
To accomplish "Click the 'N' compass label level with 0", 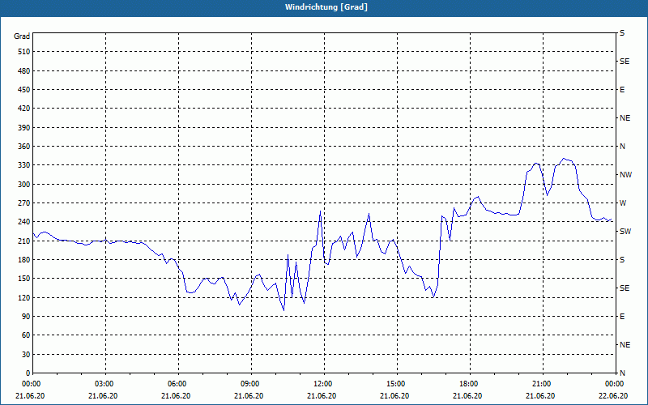I will (622, 373).
